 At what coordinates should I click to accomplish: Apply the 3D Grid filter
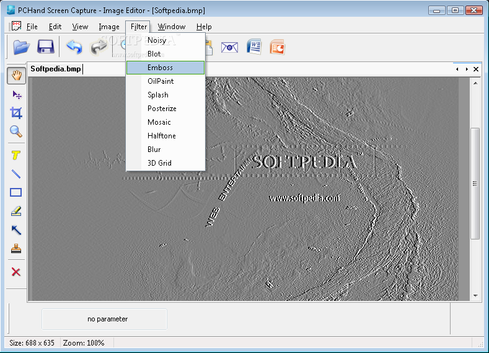coord(165,163)
